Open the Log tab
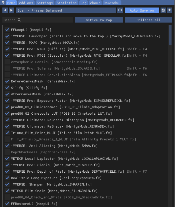The image size is (175, 207). [83, 3]
